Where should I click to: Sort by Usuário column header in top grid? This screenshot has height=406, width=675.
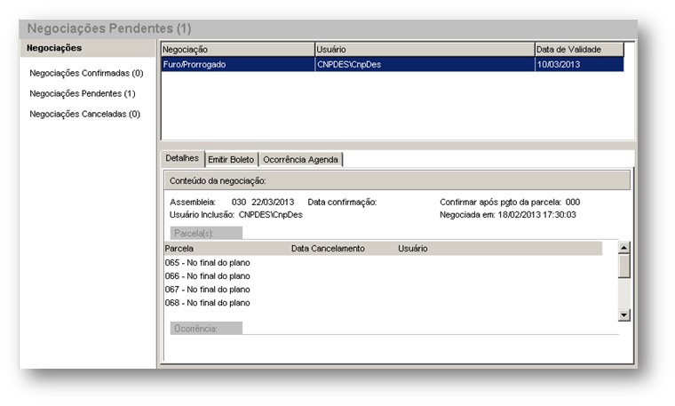click(x=425, y=50)
